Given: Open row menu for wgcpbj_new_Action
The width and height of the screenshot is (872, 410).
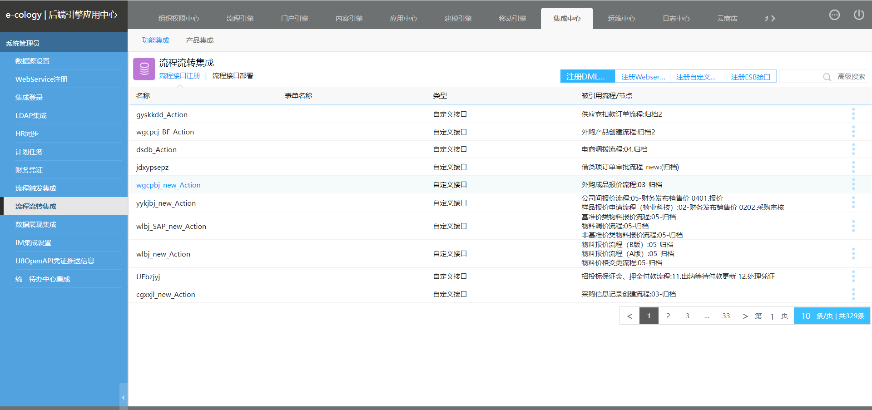Looking at the screenshot, I should 853,184.
